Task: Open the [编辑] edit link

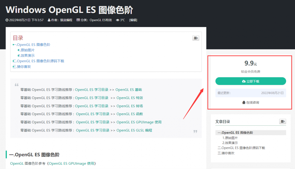Action: coord(133,20)
